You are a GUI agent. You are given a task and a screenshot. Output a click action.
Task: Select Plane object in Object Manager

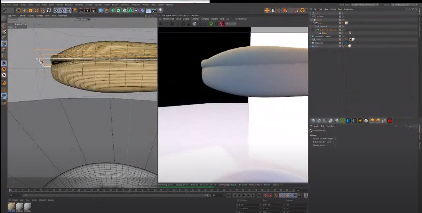coord(324,33)
